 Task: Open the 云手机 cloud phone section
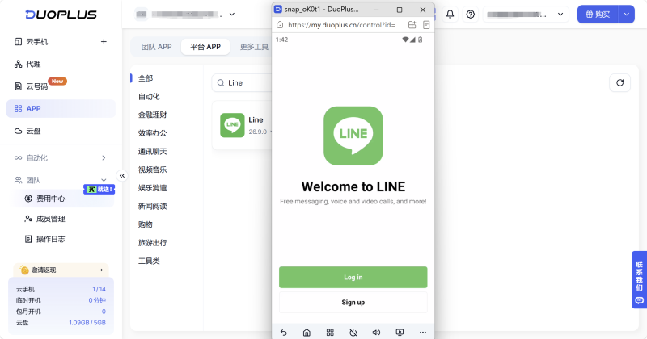[37, 42]
